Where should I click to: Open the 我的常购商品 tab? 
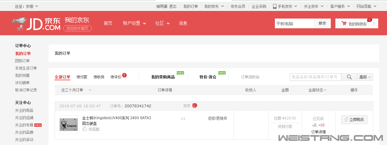tap(163, 77)
